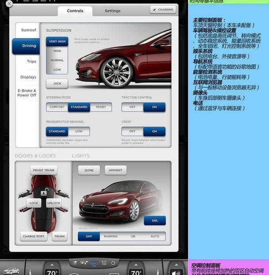
Task: Lock the car doors
Action: [x=34, y=203]
